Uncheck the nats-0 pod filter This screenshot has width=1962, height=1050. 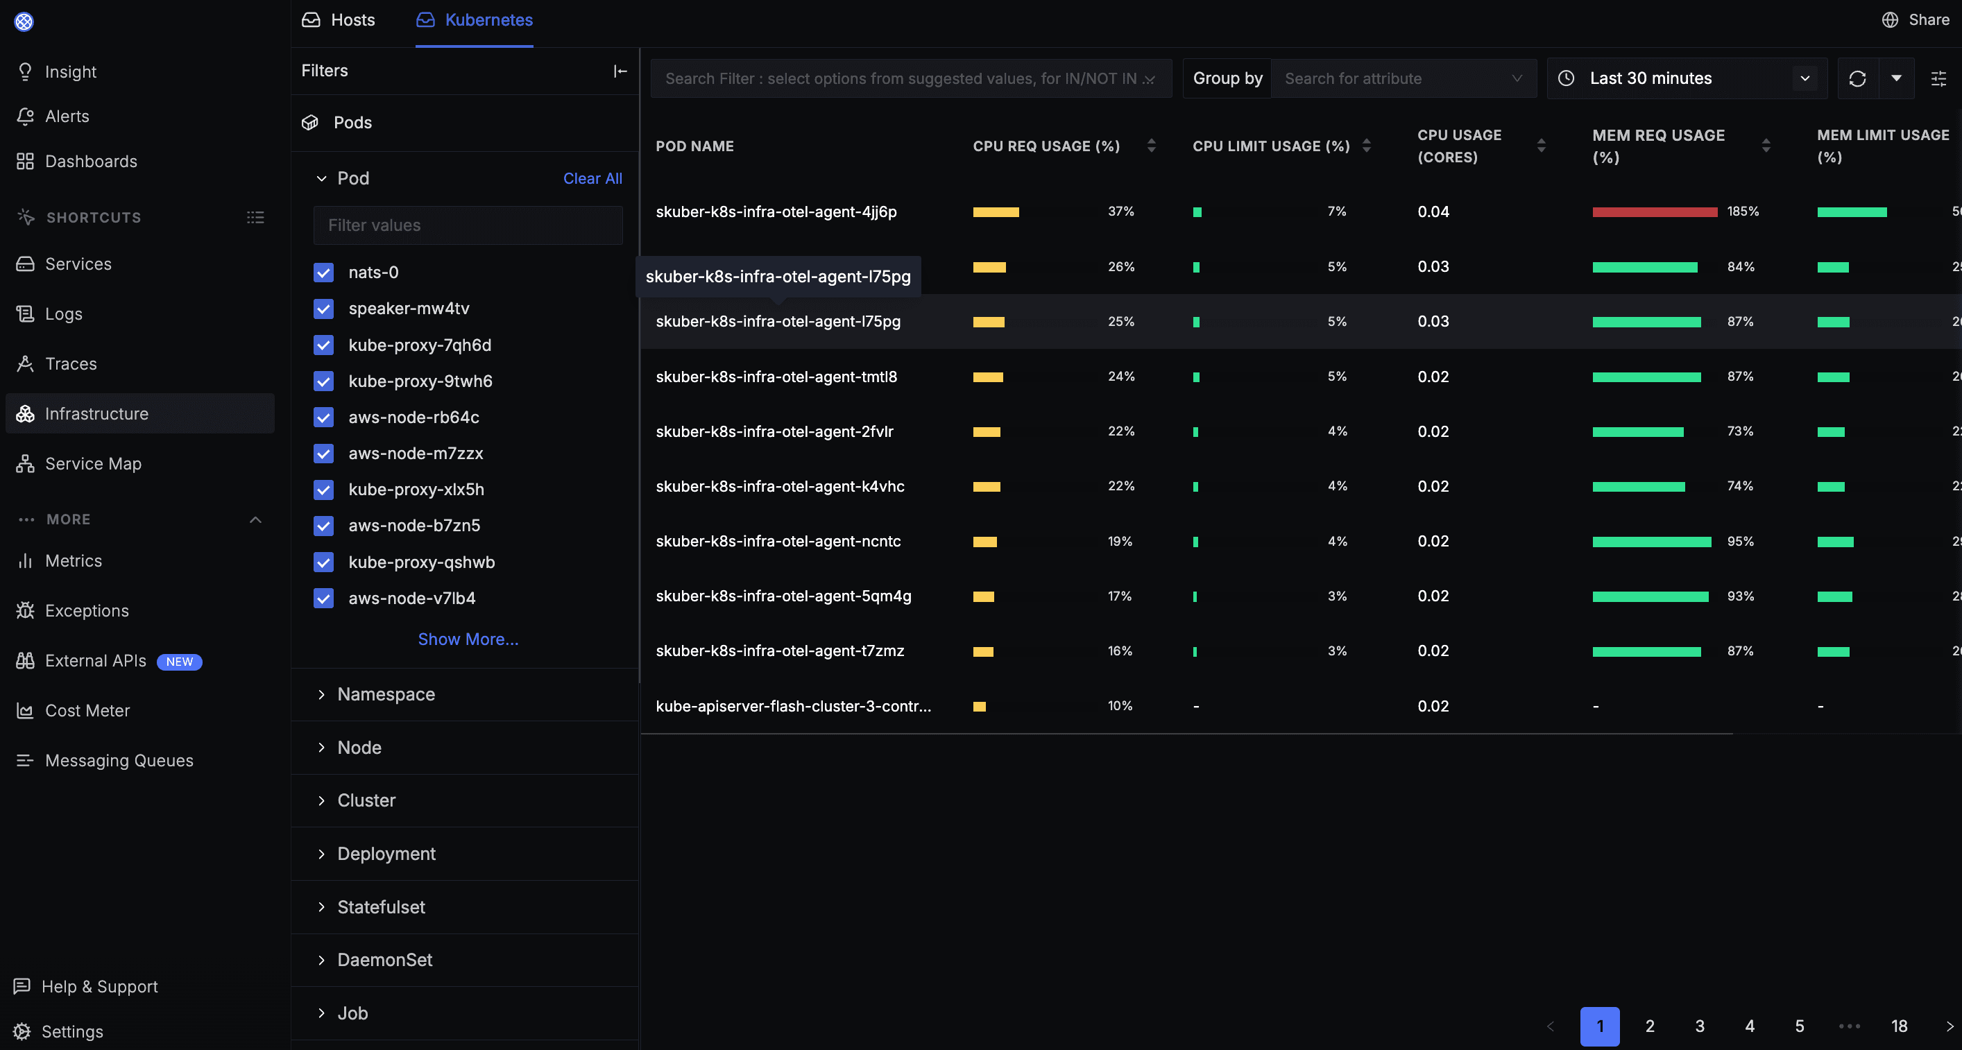point(324,273)
